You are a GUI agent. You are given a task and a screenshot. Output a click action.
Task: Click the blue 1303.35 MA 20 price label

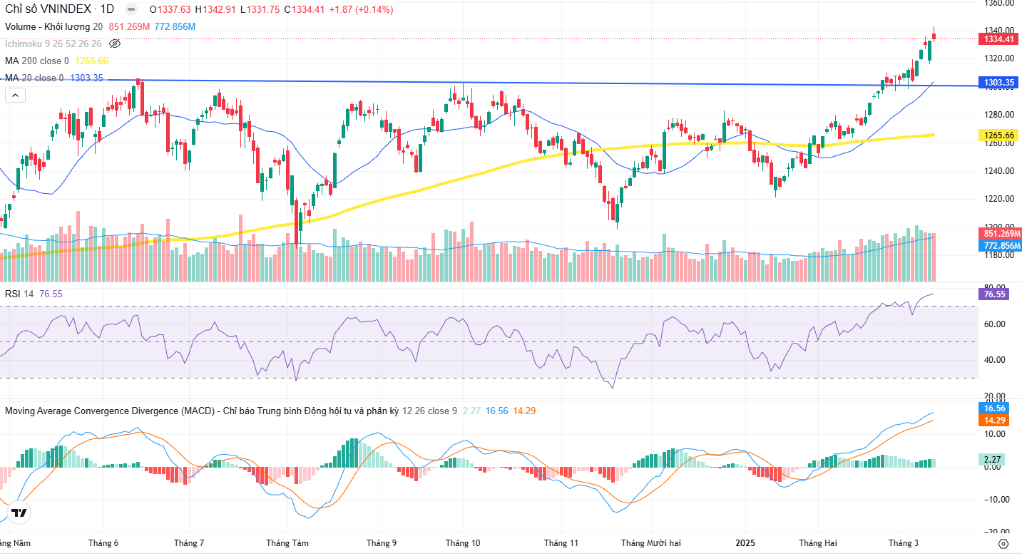(998, 83)
